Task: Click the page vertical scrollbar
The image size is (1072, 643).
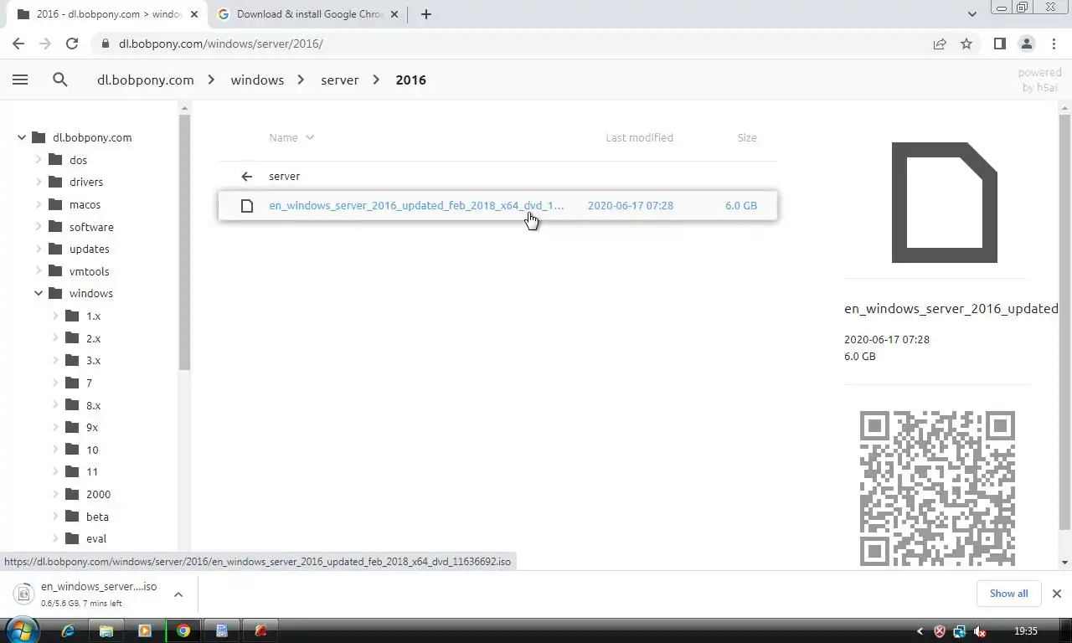Action: [x=1065, y=321]
